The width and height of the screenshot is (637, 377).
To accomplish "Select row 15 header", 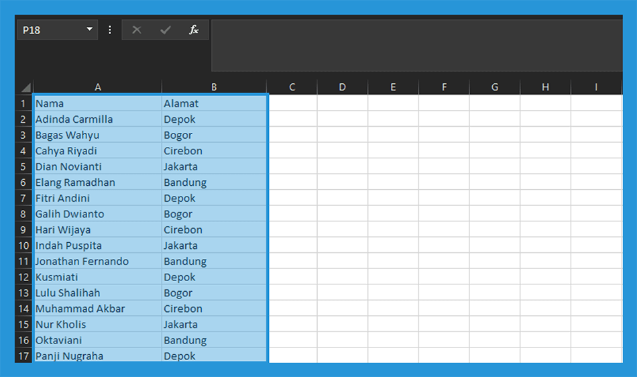I will 23,324.
